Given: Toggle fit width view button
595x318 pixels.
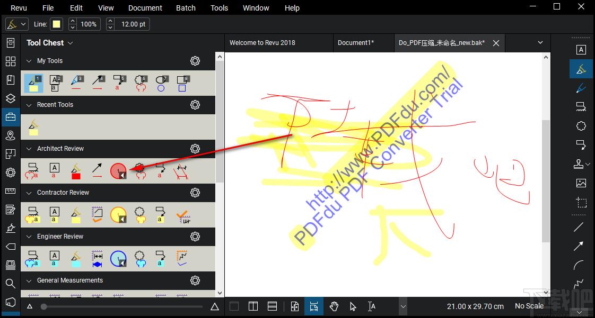Looking at the screenshot, I should (314, 307).
